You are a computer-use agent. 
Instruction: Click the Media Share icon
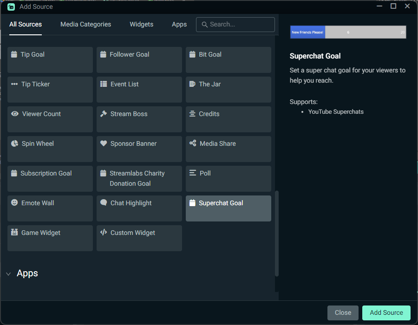tap(193, 143)
